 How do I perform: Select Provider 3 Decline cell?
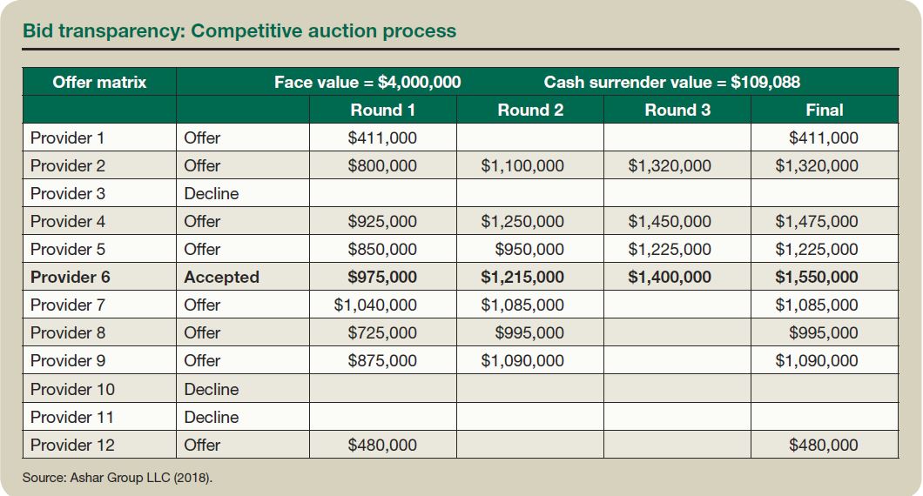tap(211, 194)
